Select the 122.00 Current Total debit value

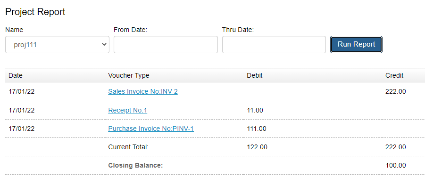[257, 147]
